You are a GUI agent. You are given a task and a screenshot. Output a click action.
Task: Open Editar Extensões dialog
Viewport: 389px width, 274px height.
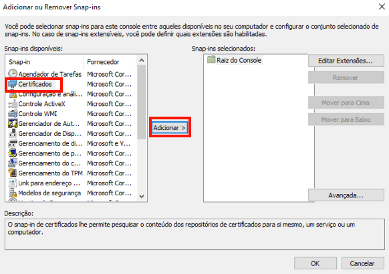(x=346, y=61)
